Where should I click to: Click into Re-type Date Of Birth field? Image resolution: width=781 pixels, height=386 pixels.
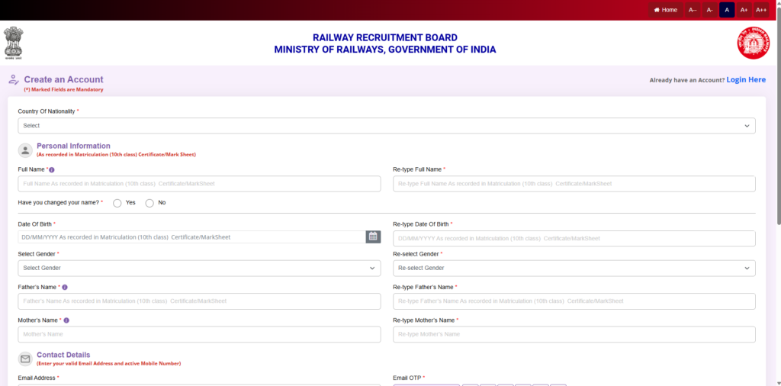[x=574, y=239]
